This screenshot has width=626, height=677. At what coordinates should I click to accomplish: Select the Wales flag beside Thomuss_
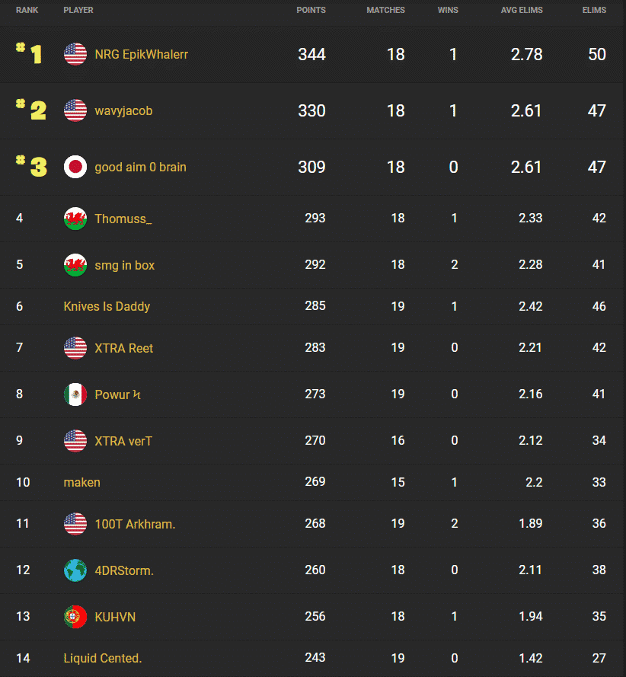(75, 218)
